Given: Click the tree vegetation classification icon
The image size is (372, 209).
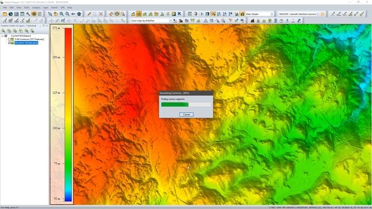Looking at the screenshot, I should click(270, 21).
